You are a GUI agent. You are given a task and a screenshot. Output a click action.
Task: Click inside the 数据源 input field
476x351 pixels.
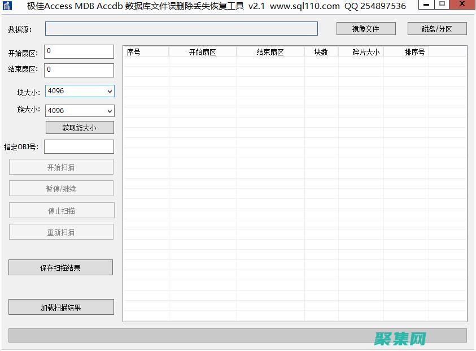pos(181,28)
